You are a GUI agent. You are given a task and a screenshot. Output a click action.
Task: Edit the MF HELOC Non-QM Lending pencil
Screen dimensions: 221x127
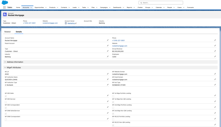click(x=215, y=125)
